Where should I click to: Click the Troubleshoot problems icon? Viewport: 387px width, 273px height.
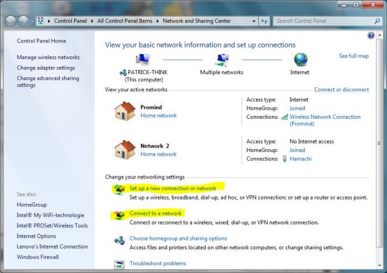[x=119, y=265]
